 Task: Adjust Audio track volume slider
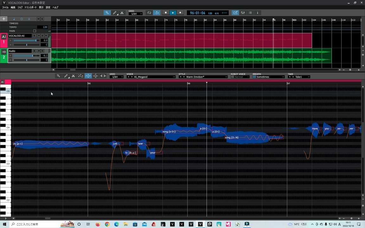point(26,56)
